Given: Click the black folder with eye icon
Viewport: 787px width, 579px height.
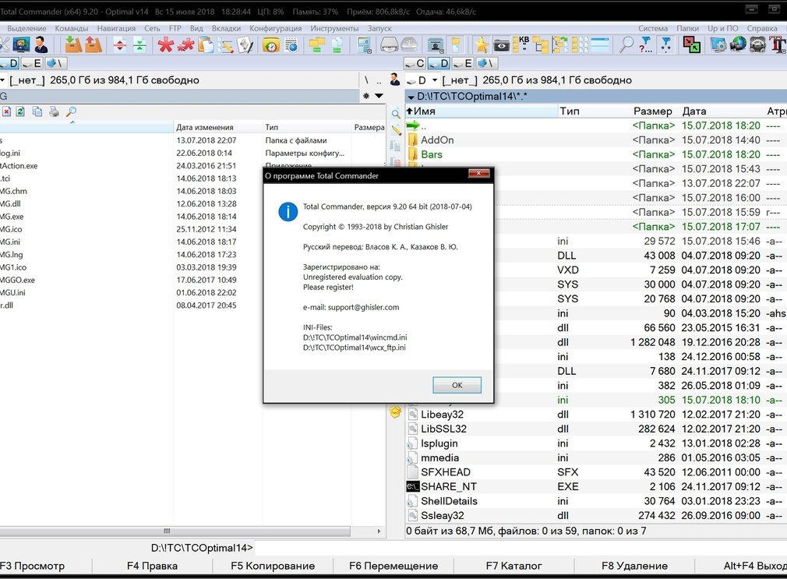Looking at the screenshot, I should 501,45.
